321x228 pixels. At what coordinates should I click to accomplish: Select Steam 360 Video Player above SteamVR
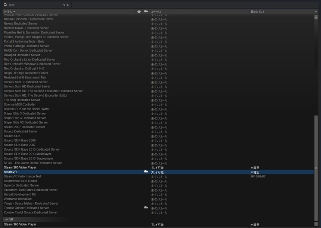click(x=20, y=167)
